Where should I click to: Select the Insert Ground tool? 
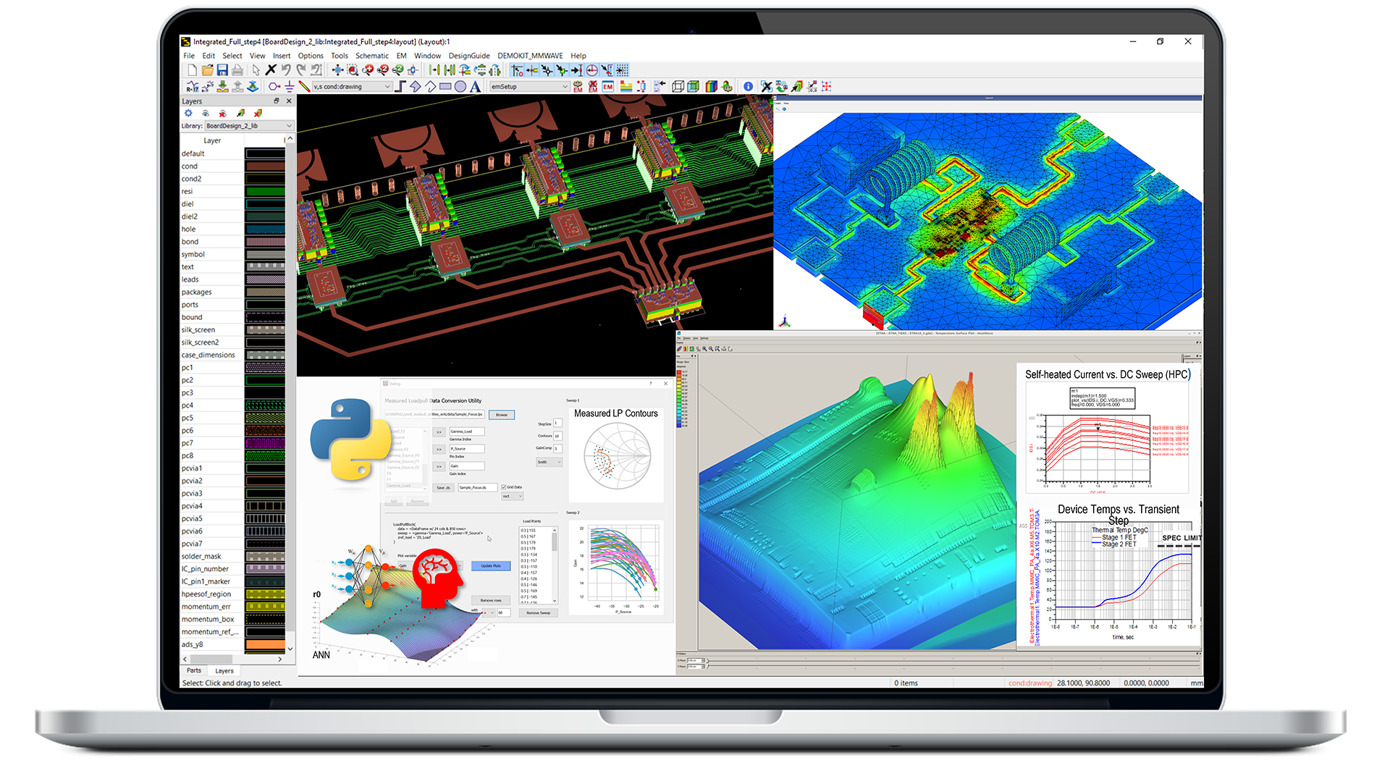(290, 87)
